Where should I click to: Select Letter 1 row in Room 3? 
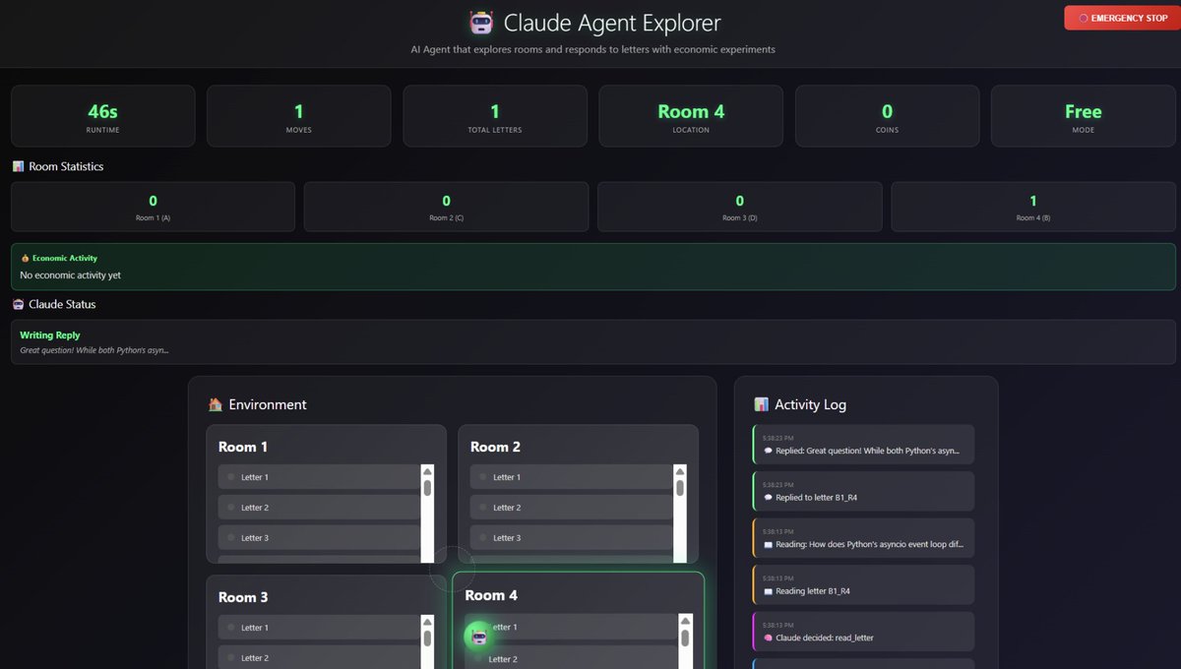click(319, 628)
